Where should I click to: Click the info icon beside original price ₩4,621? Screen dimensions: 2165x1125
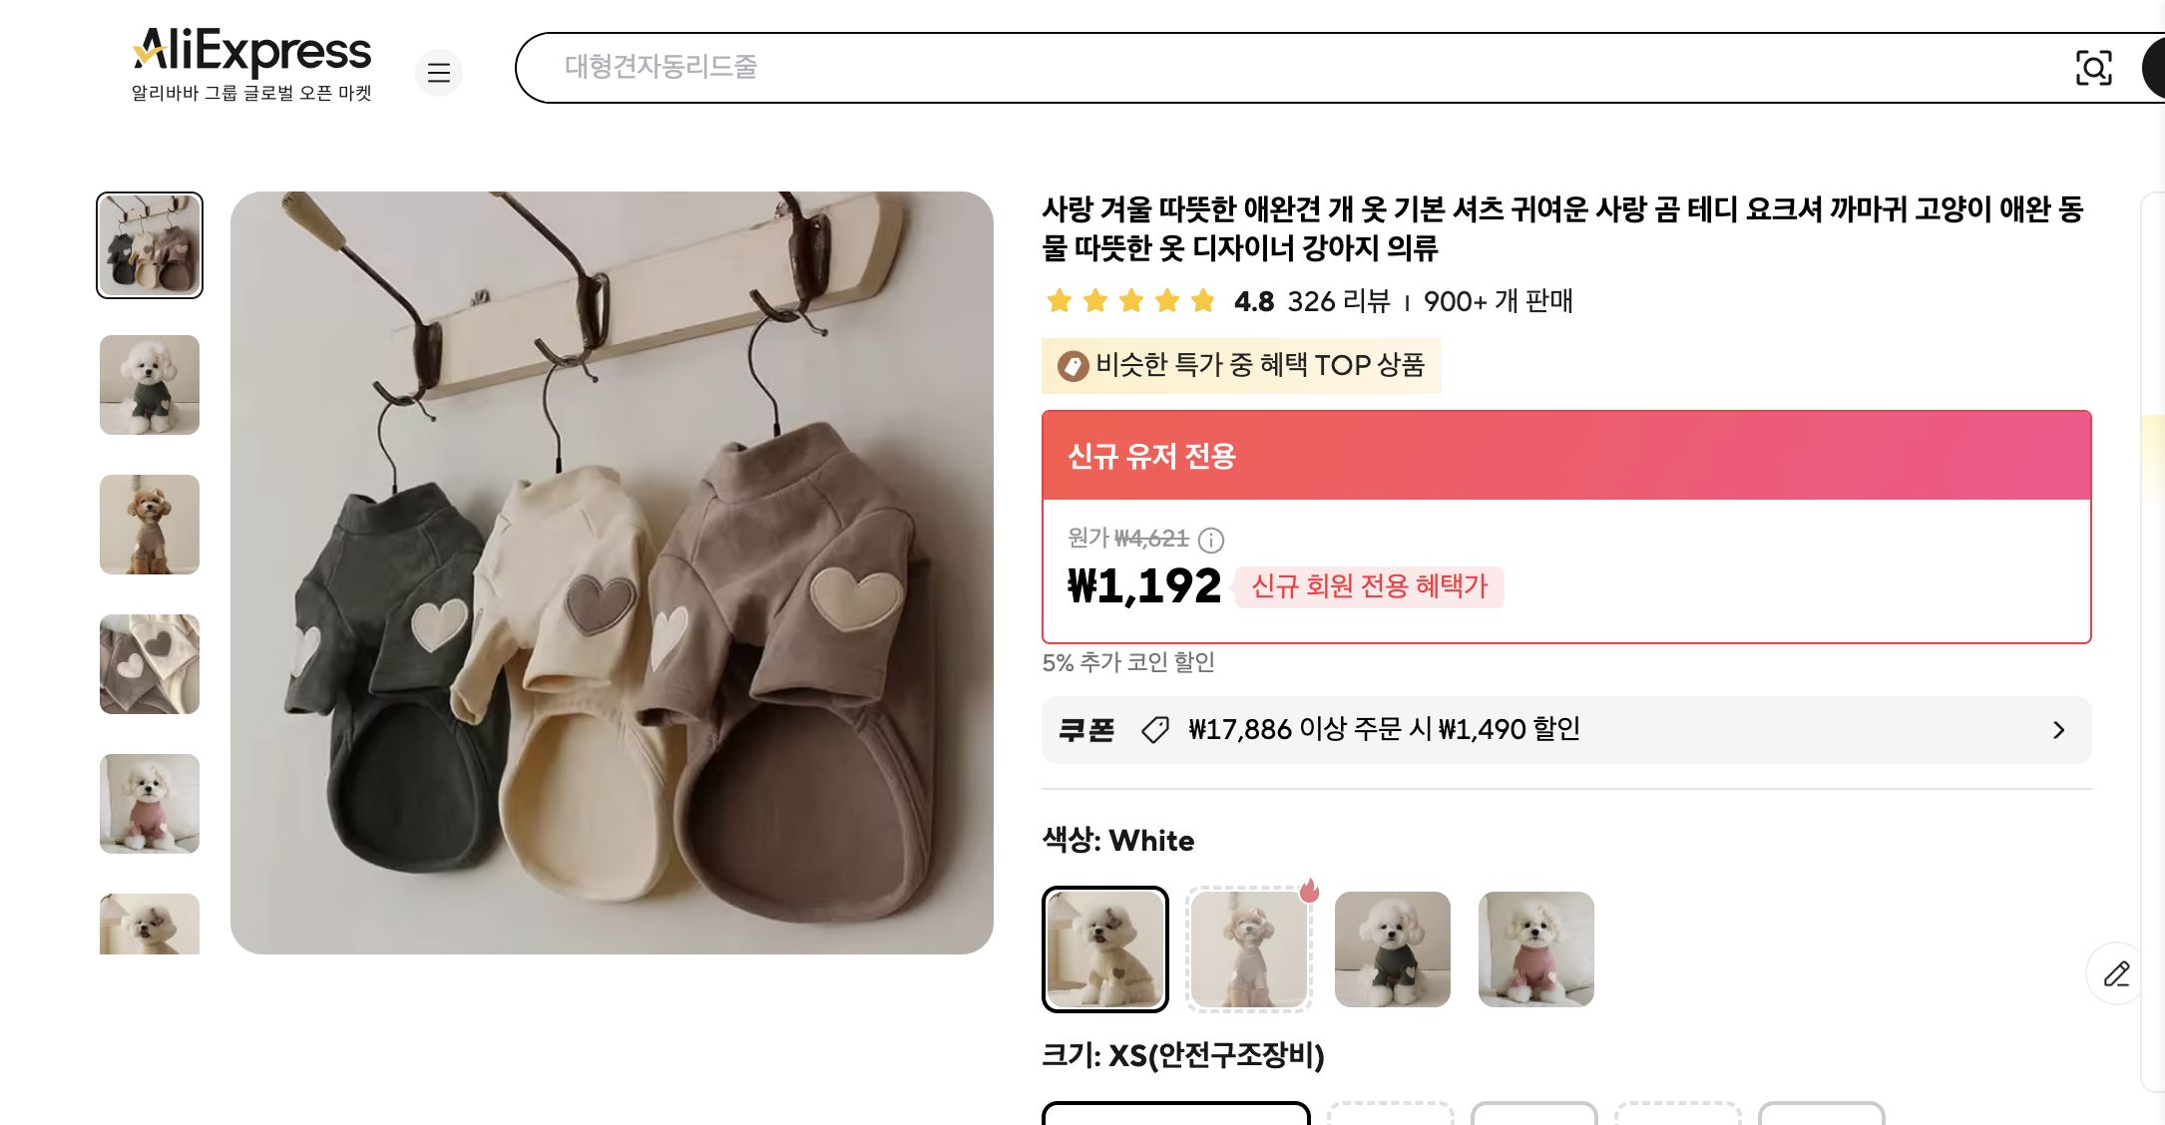point(1211,541)
